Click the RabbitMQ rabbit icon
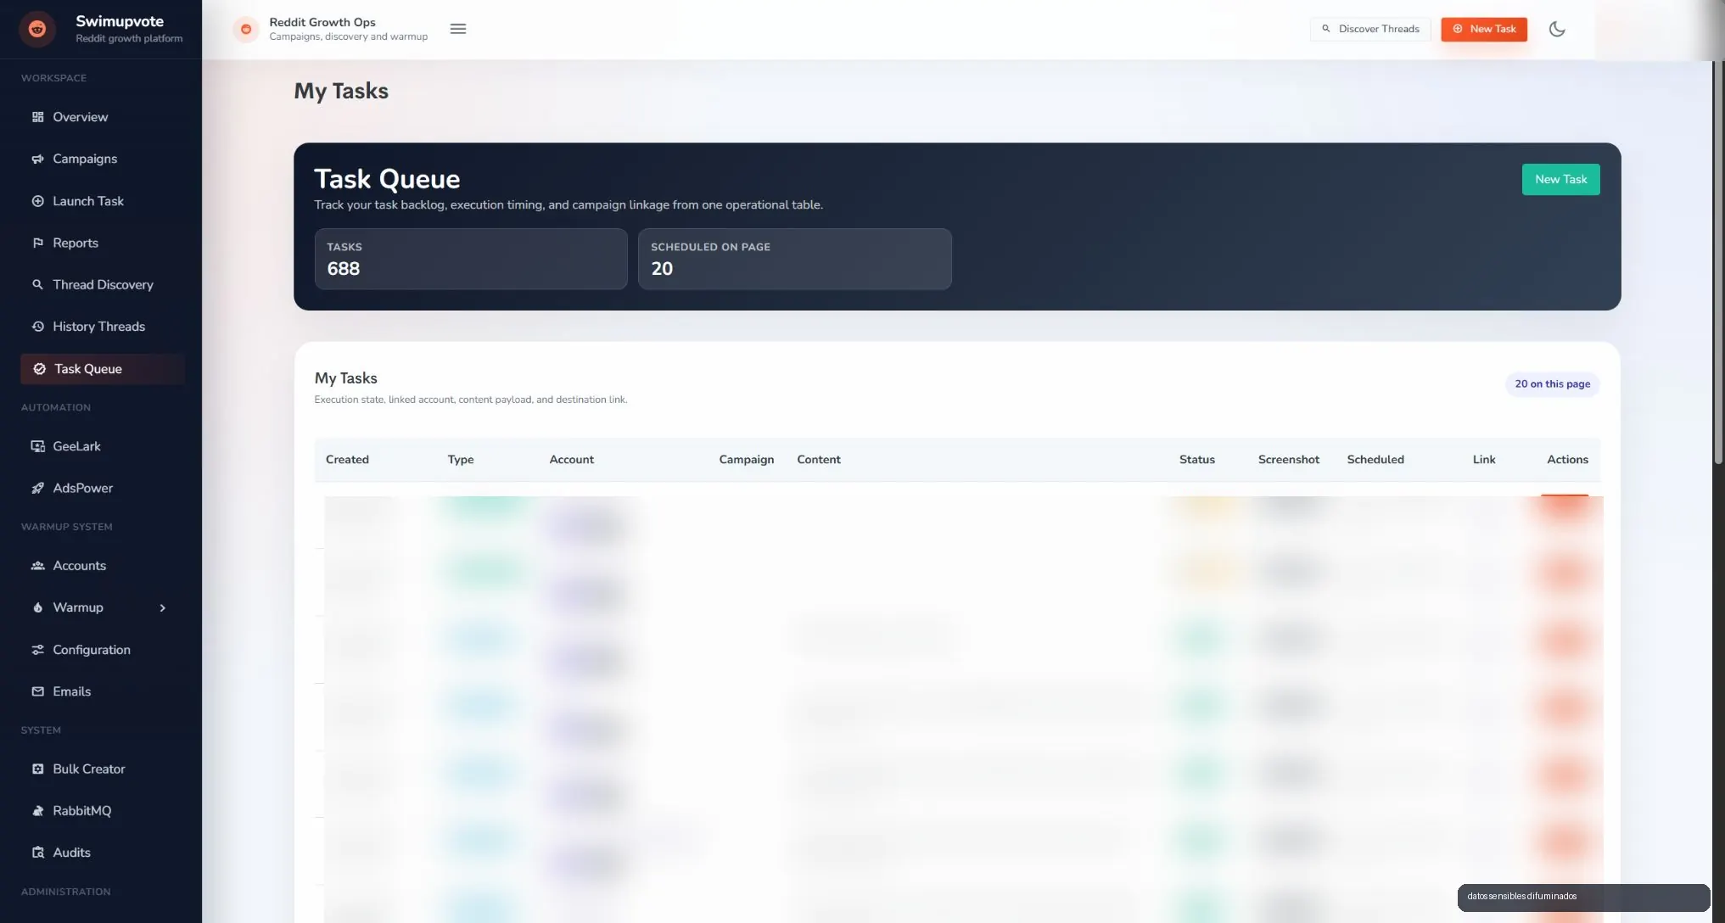The image size is (1725, 923). tap(37, 811)
